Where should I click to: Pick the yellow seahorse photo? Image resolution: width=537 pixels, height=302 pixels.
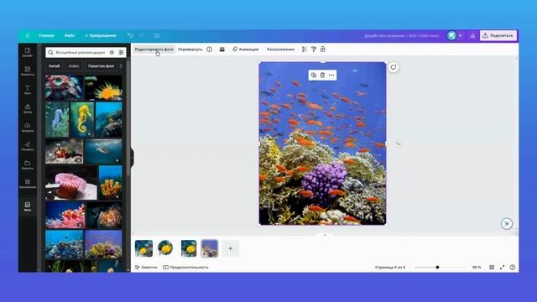click(82, 119)
